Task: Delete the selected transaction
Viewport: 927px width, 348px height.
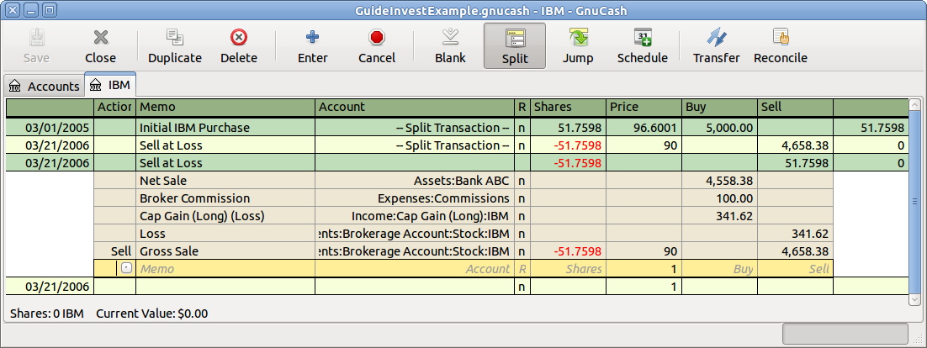Action: (238, 45)
